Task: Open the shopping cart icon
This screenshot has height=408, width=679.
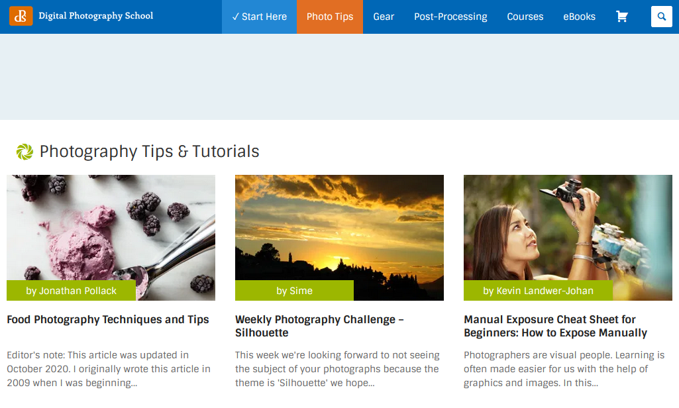Action: pos(622,17)
